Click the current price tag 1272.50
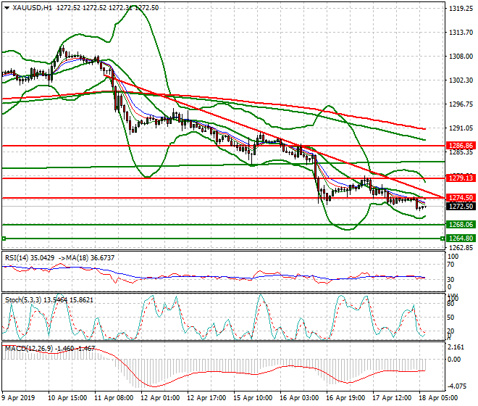Viewport: 478px width, 406px height. click(460, 206)
